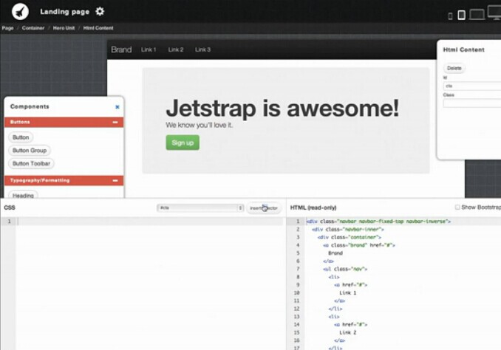
Task: Collapse the Typography/Formatting section
Action: click(115, 180)
